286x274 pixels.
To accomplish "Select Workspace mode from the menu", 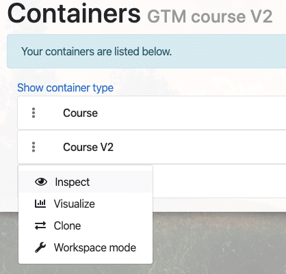I will [x=86, y=247].
